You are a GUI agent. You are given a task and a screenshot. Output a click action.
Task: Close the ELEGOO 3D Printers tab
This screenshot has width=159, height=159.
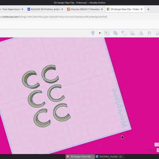pos(62,9)
